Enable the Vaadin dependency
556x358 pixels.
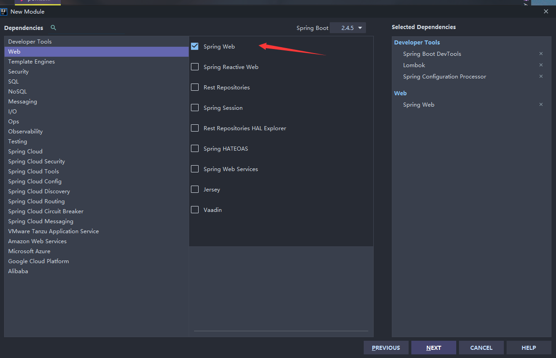pyautogui.click(x=195, y=210)
